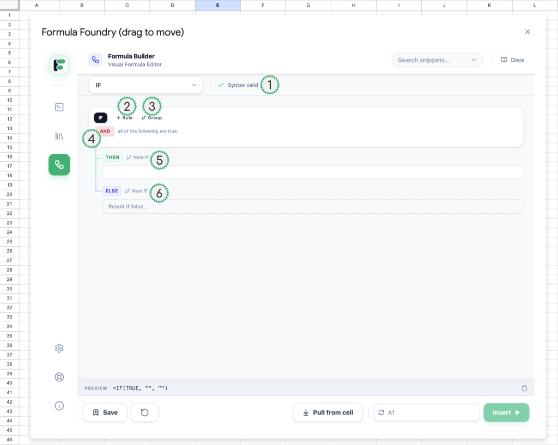Nest an IF inside ELSE branch
The width and height of the screenshot is (558, 445).
click(x=136, y=191)
